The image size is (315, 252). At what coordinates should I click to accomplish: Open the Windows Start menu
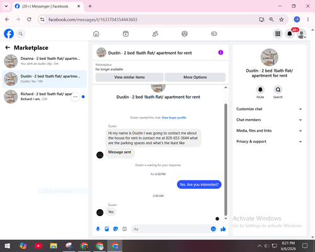tap(7, 246)
